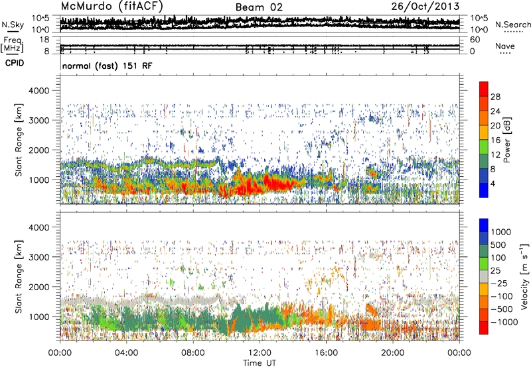Click the 3000 tick label in velocity panel
The image size is (531, 367).
click(38, 257)
